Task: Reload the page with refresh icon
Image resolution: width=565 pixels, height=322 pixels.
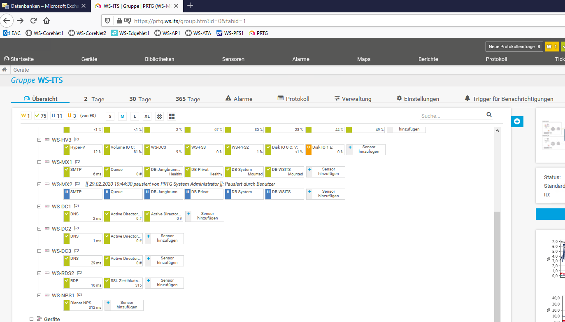Action: click(33, 21)
